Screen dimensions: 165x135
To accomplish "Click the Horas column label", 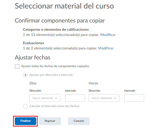I will click(93, 83).
